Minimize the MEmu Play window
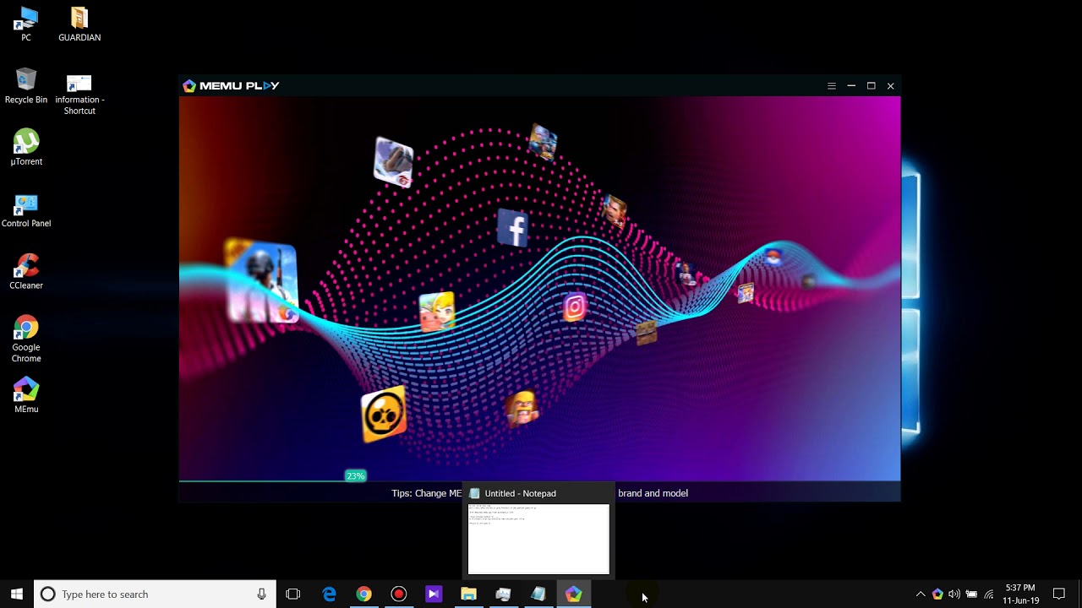 click(x=851, y=86)
